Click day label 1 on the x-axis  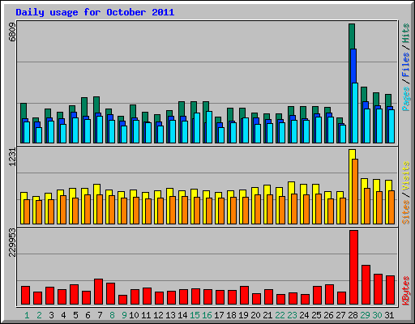tap(27, 315)
